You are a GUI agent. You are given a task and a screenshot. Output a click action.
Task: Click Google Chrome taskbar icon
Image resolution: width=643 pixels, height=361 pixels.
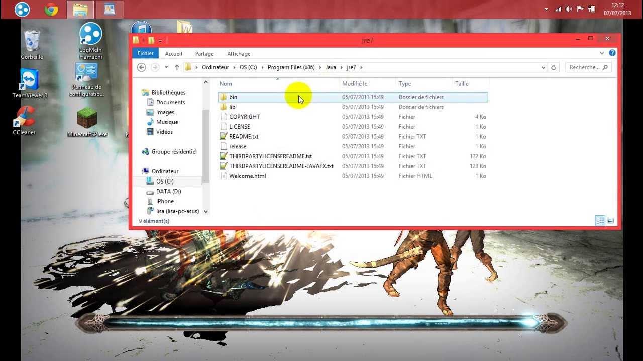coord(51,9)
